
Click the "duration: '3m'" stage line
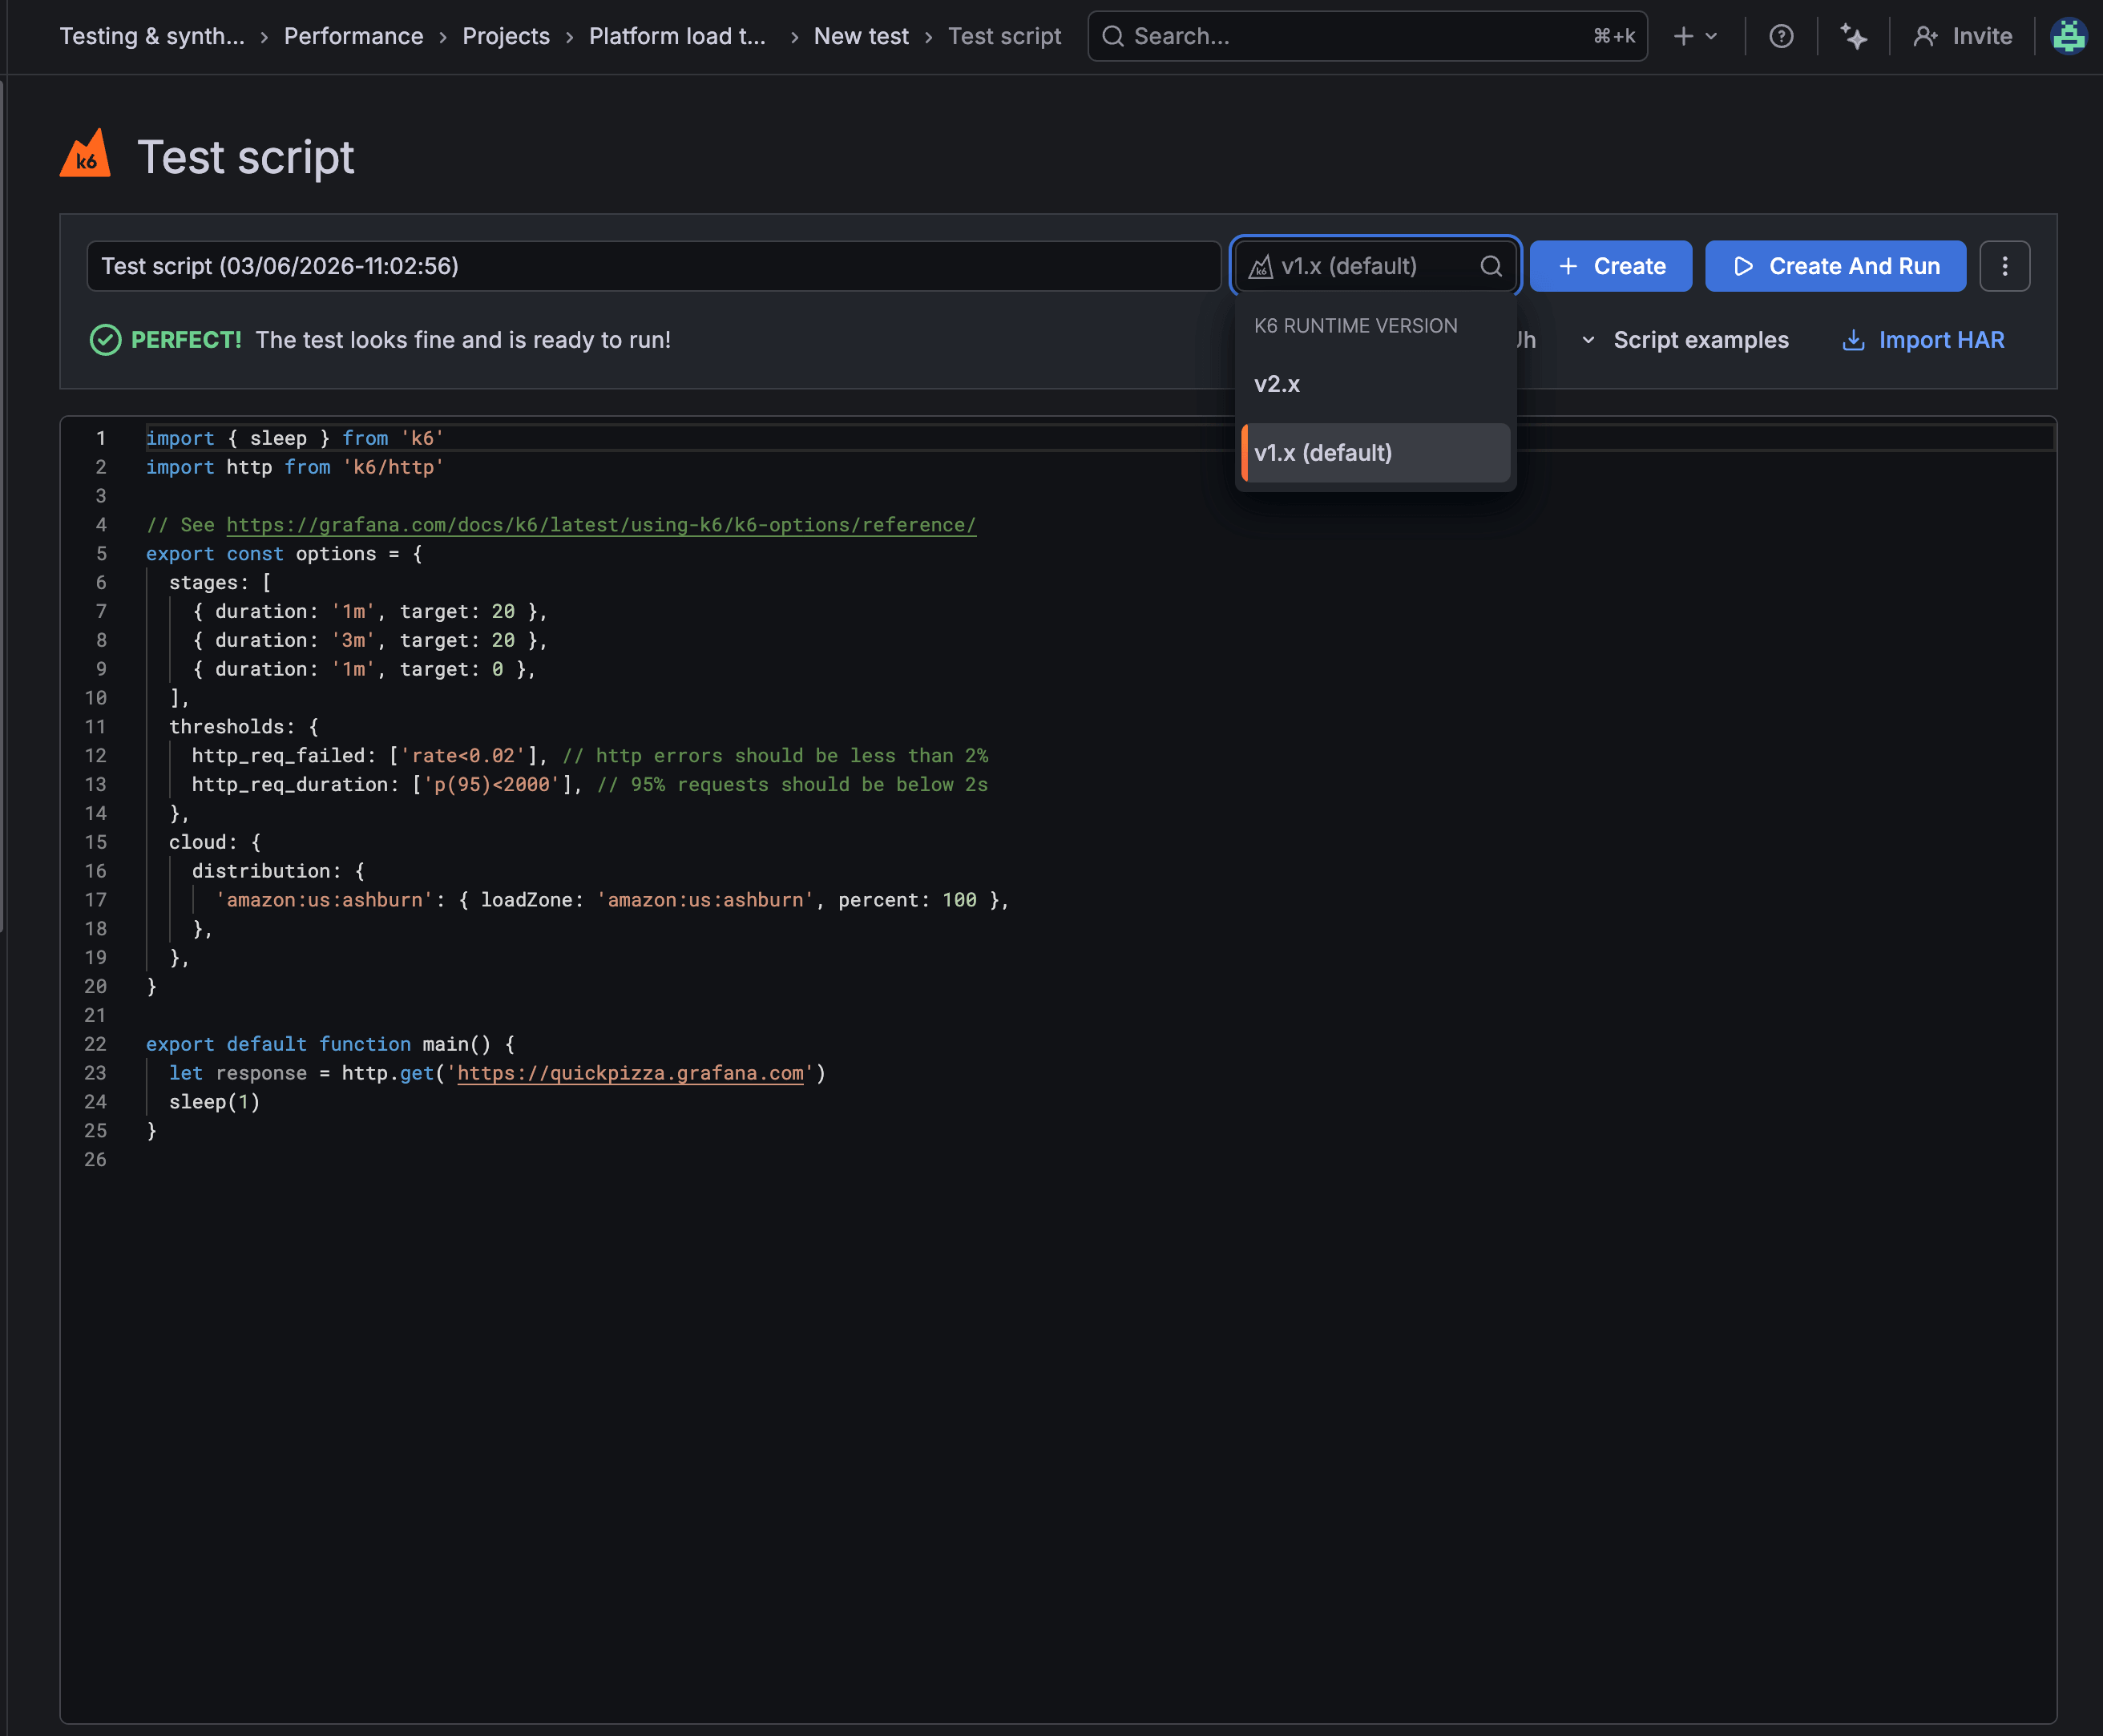point(369,640)
